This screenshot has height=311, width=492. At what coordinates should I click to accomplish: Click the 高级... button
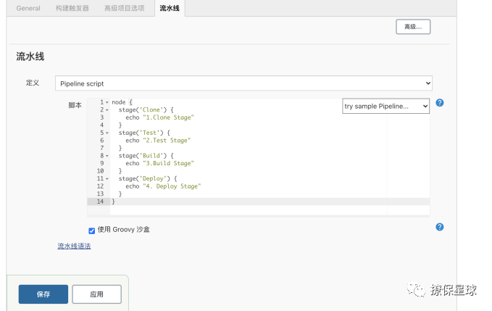click(x=413, y=27)
